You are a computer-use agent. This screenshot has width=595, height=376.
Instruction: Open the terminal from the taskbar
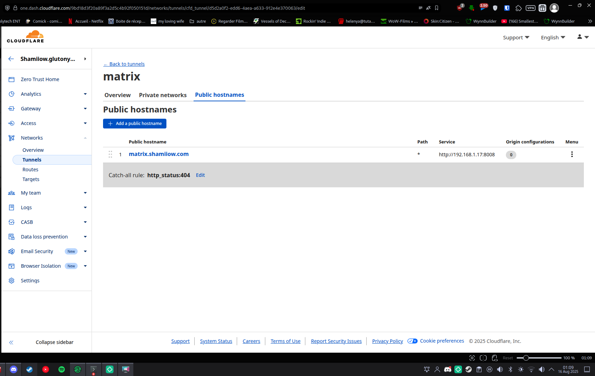pos(94,369)
